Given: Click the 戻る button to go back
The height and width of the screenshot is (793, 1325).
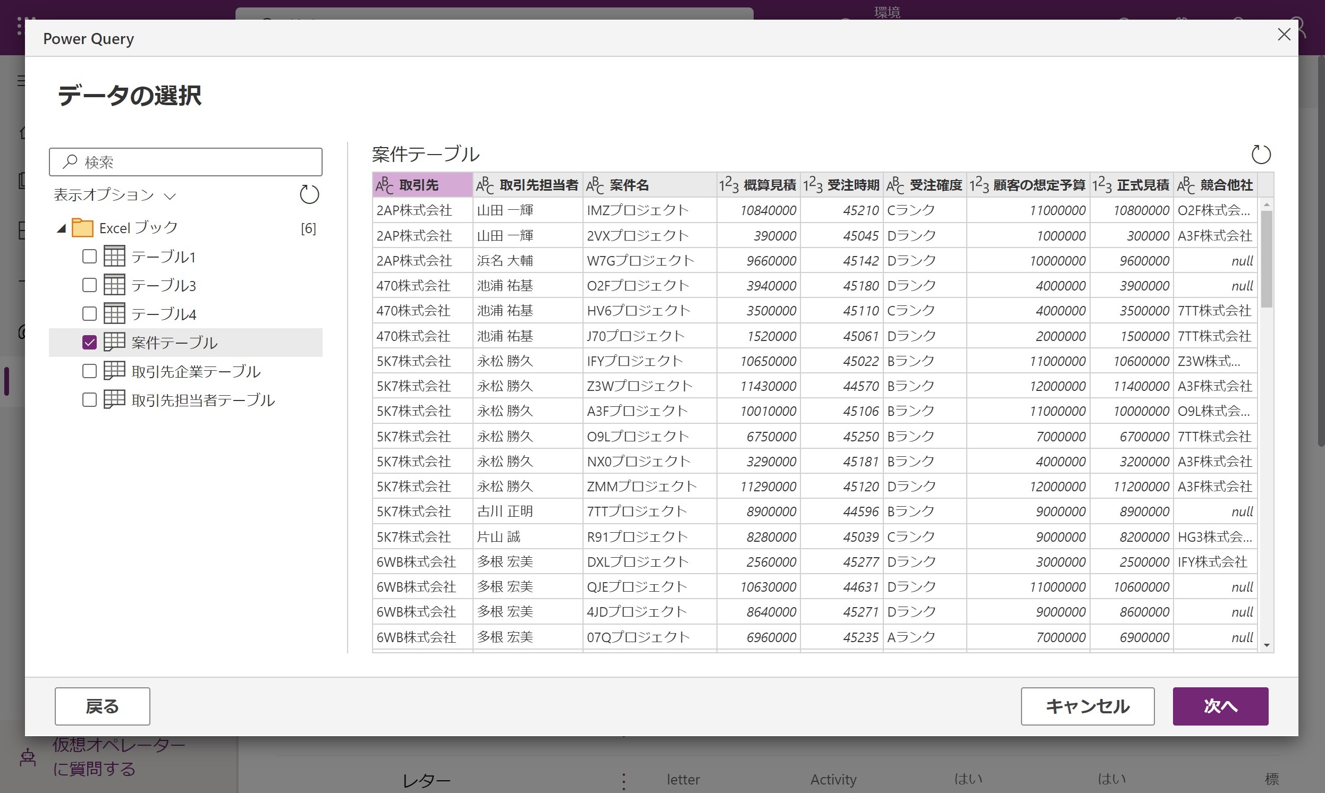Looking at the screenshot, I should tap(102, 706).
